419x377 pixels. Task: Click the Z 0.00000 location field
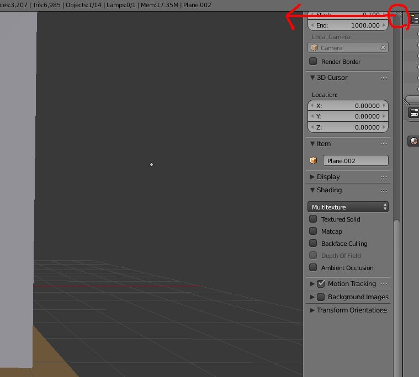(x=348, y=127)
